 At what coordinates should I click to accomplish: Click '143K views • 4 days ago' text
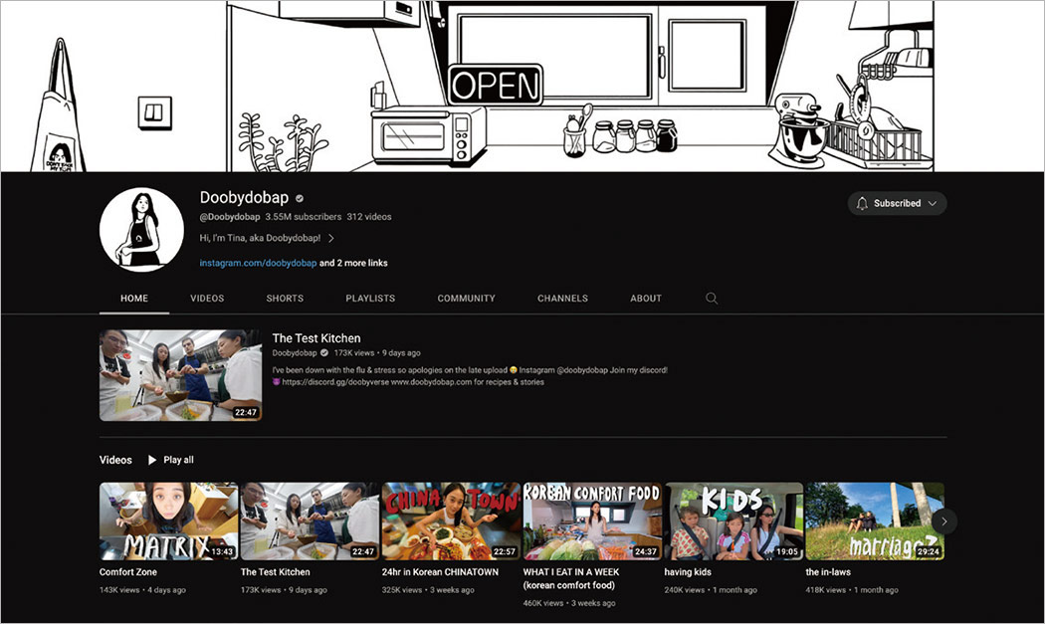tap(142, 590)
